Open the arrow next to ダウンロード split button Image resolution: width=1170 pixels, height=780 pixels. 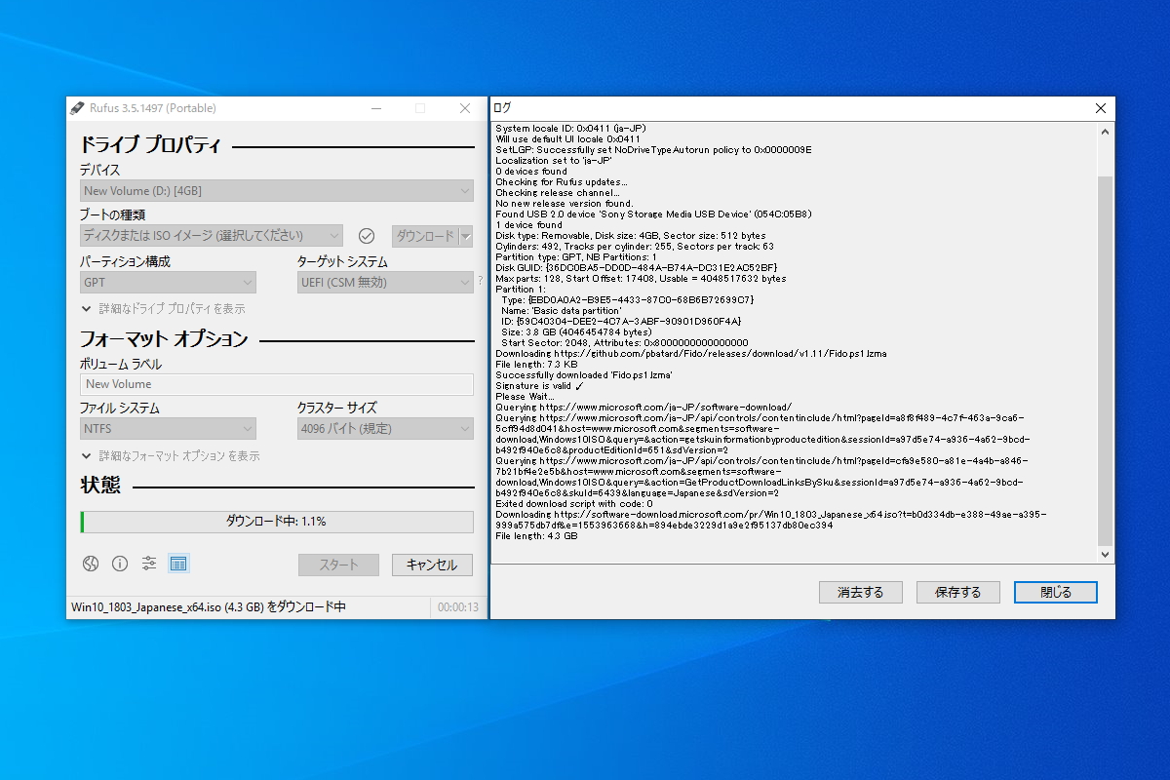[465, 235]
